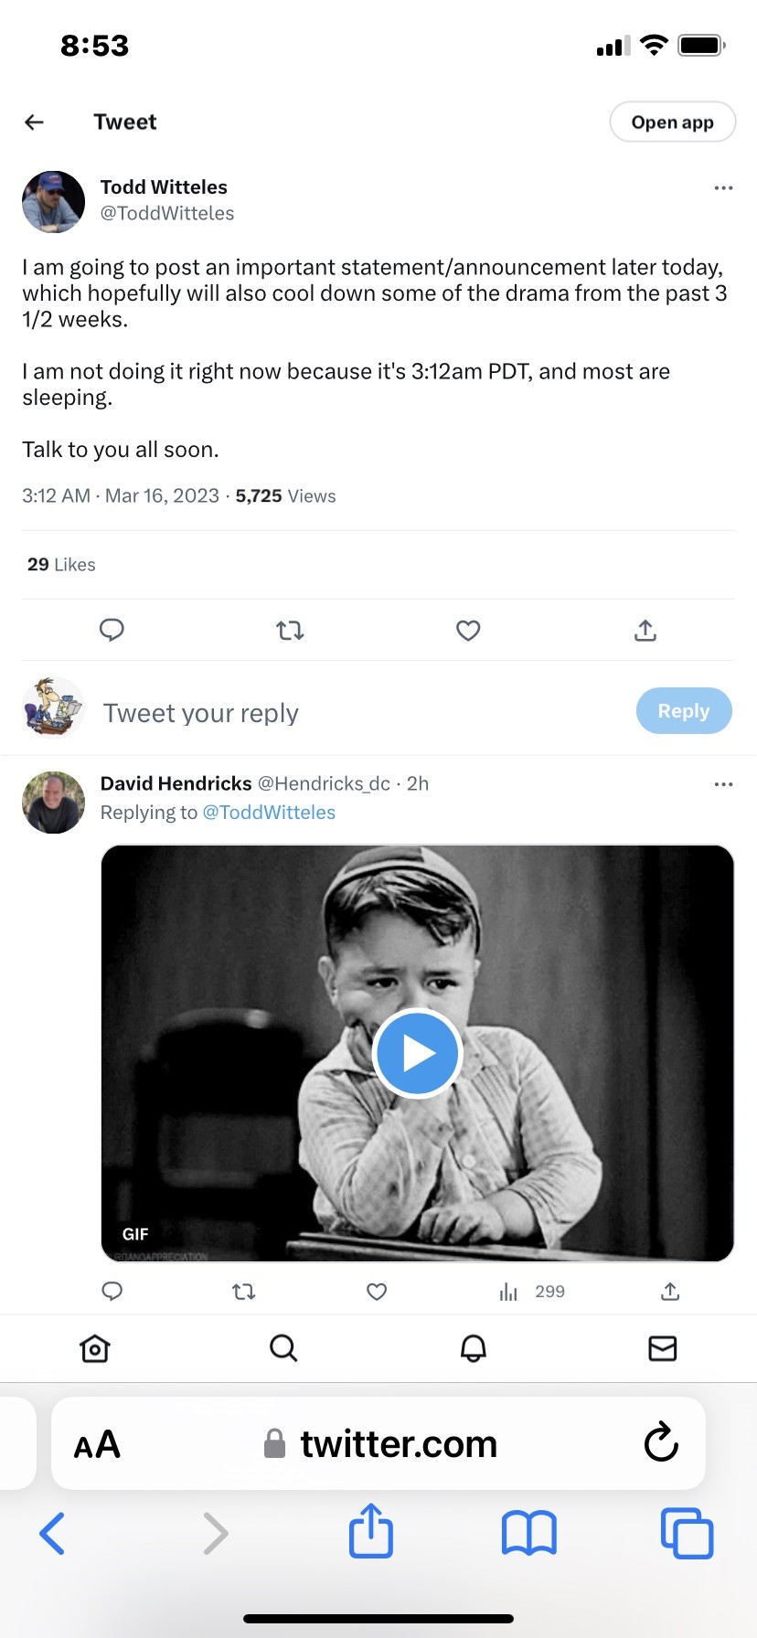Open the @ToddWitteles mention link
757x1638 pixels.
coord(269,813)
